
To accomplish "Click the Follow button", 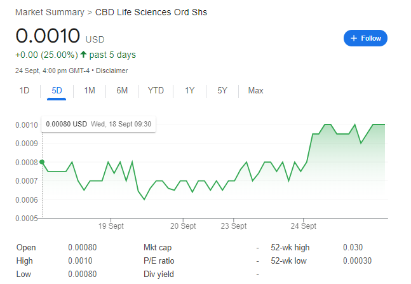I will (x=365, y=38).
